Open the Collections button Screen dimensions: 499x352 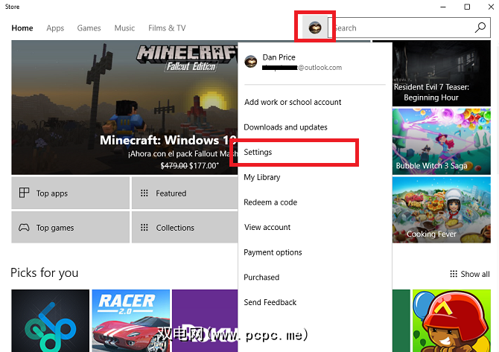(x=185, y=228)
